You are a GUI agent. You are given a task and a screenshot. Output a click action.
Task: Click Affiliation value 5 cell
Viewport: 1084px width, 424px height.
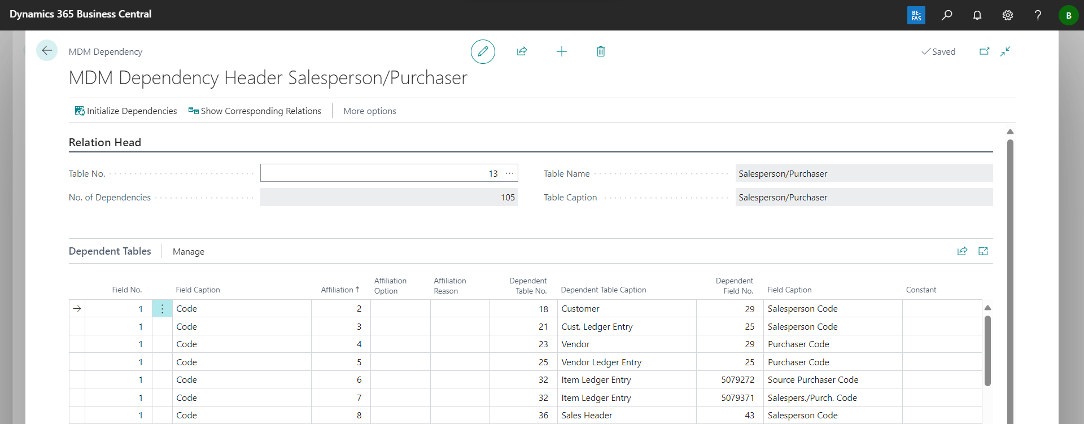[341, 362]
